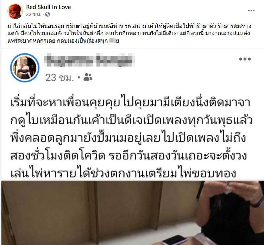
Task: Click the smartphone lying on the table
Action: tap(175, 240)
